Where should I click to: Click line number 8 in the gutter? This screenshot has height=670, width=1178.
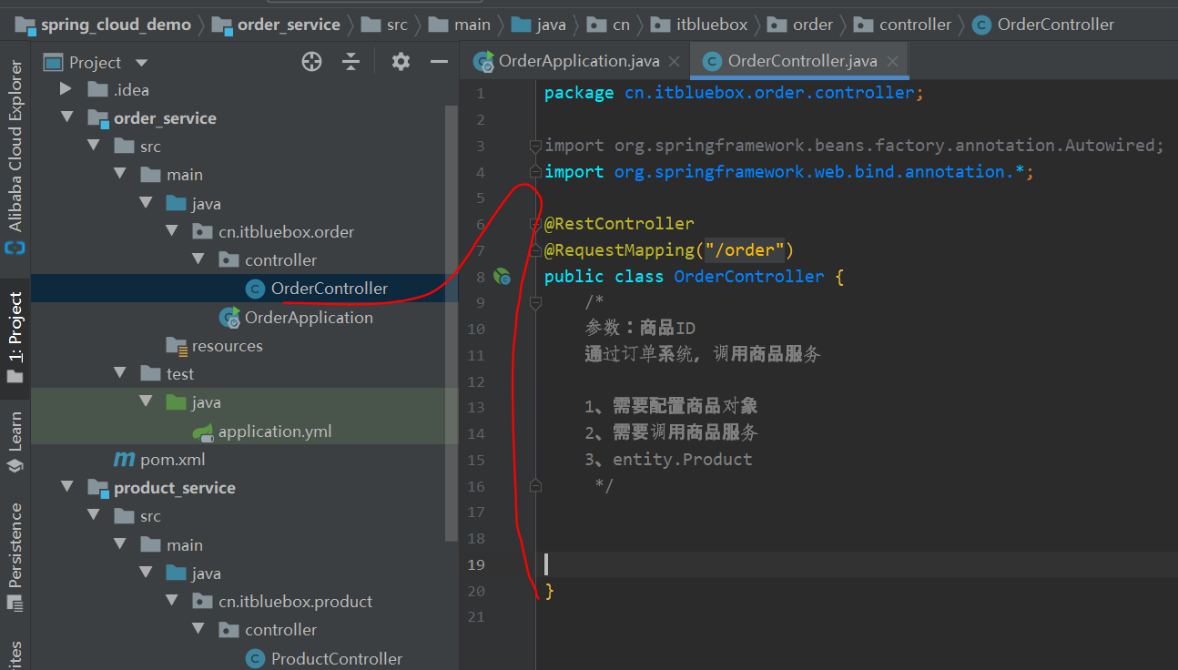[480, 277]
